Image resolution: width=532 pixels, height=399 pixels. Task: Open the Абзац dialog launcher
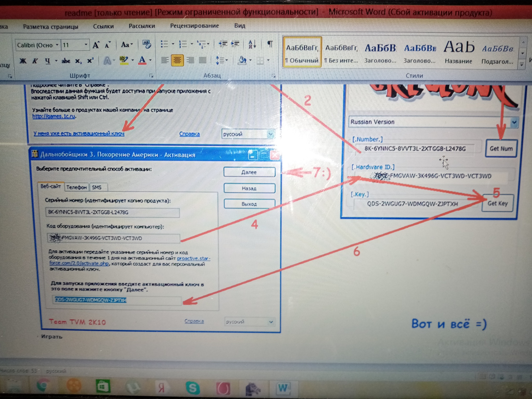[274, 76]
